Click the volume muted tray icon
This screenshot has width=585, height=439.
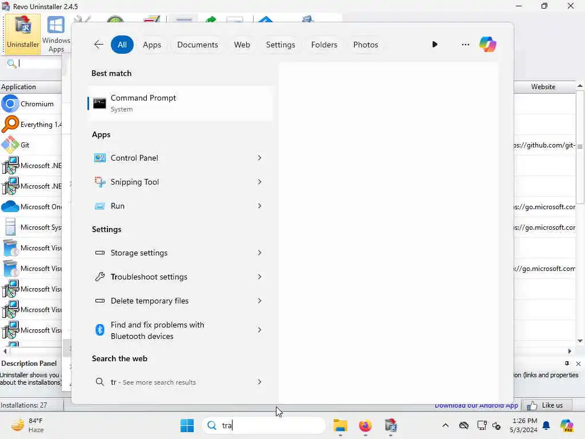496,425
